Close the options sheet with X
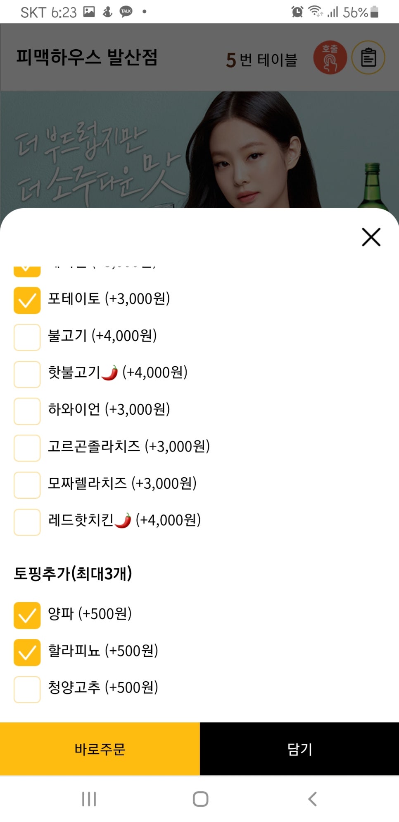Image resolution: width=399 pixels, height=822 pixels. point(371,237)
